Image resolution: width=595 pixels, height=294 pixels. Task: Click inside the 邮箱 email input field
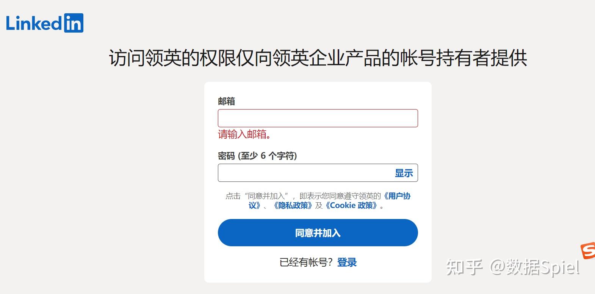(x=318, y=118)
